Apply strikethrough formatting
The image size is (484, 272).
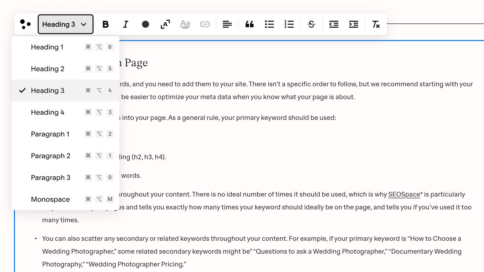click(311, 24)
